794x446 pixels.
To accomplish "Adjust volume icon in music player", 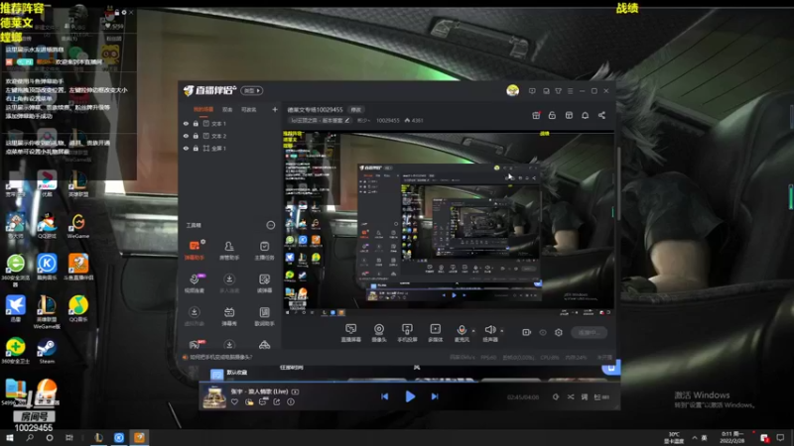I will coord(556,397).
